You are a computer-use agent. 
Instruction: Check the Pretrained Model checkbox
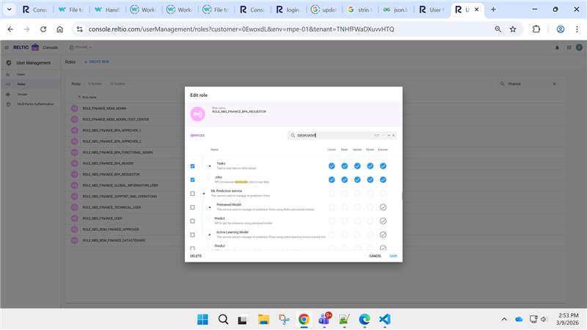pyautogui.click(x=192, y=208)
